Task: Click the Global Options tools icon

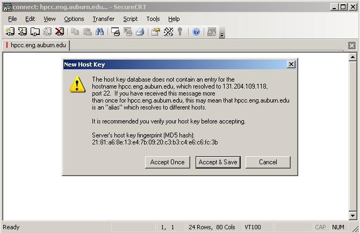Action: pyautogui.click(x=168, y=32)
